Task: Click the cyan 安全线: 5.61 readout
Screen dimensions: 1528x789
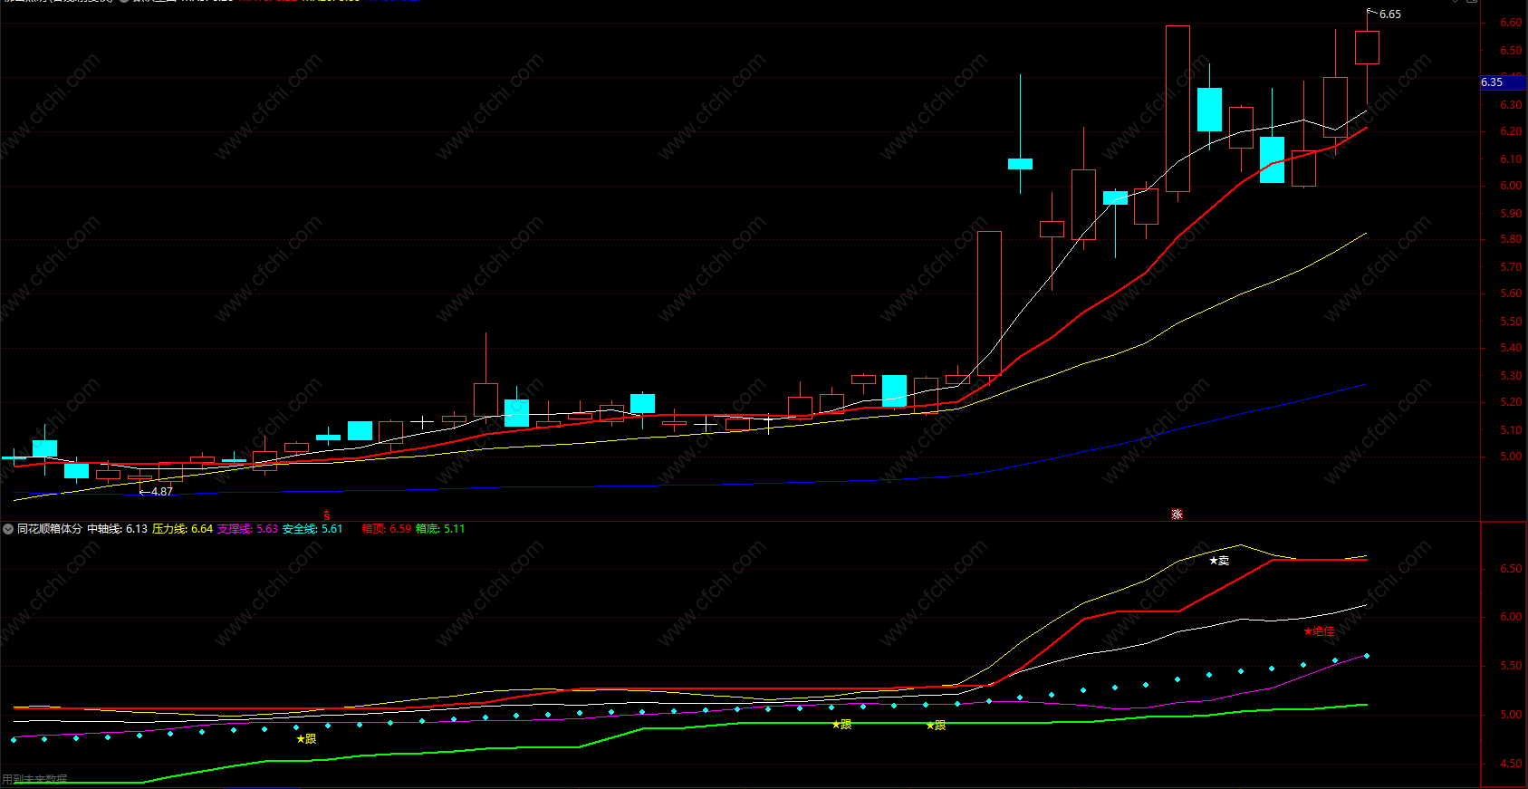Action: pos(312,529)
